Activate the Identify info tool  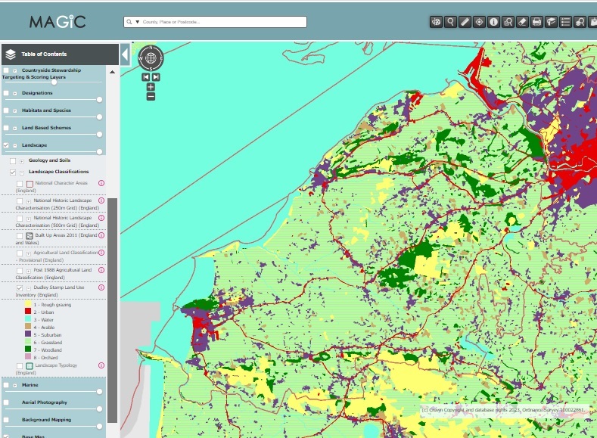pos(493,22)
